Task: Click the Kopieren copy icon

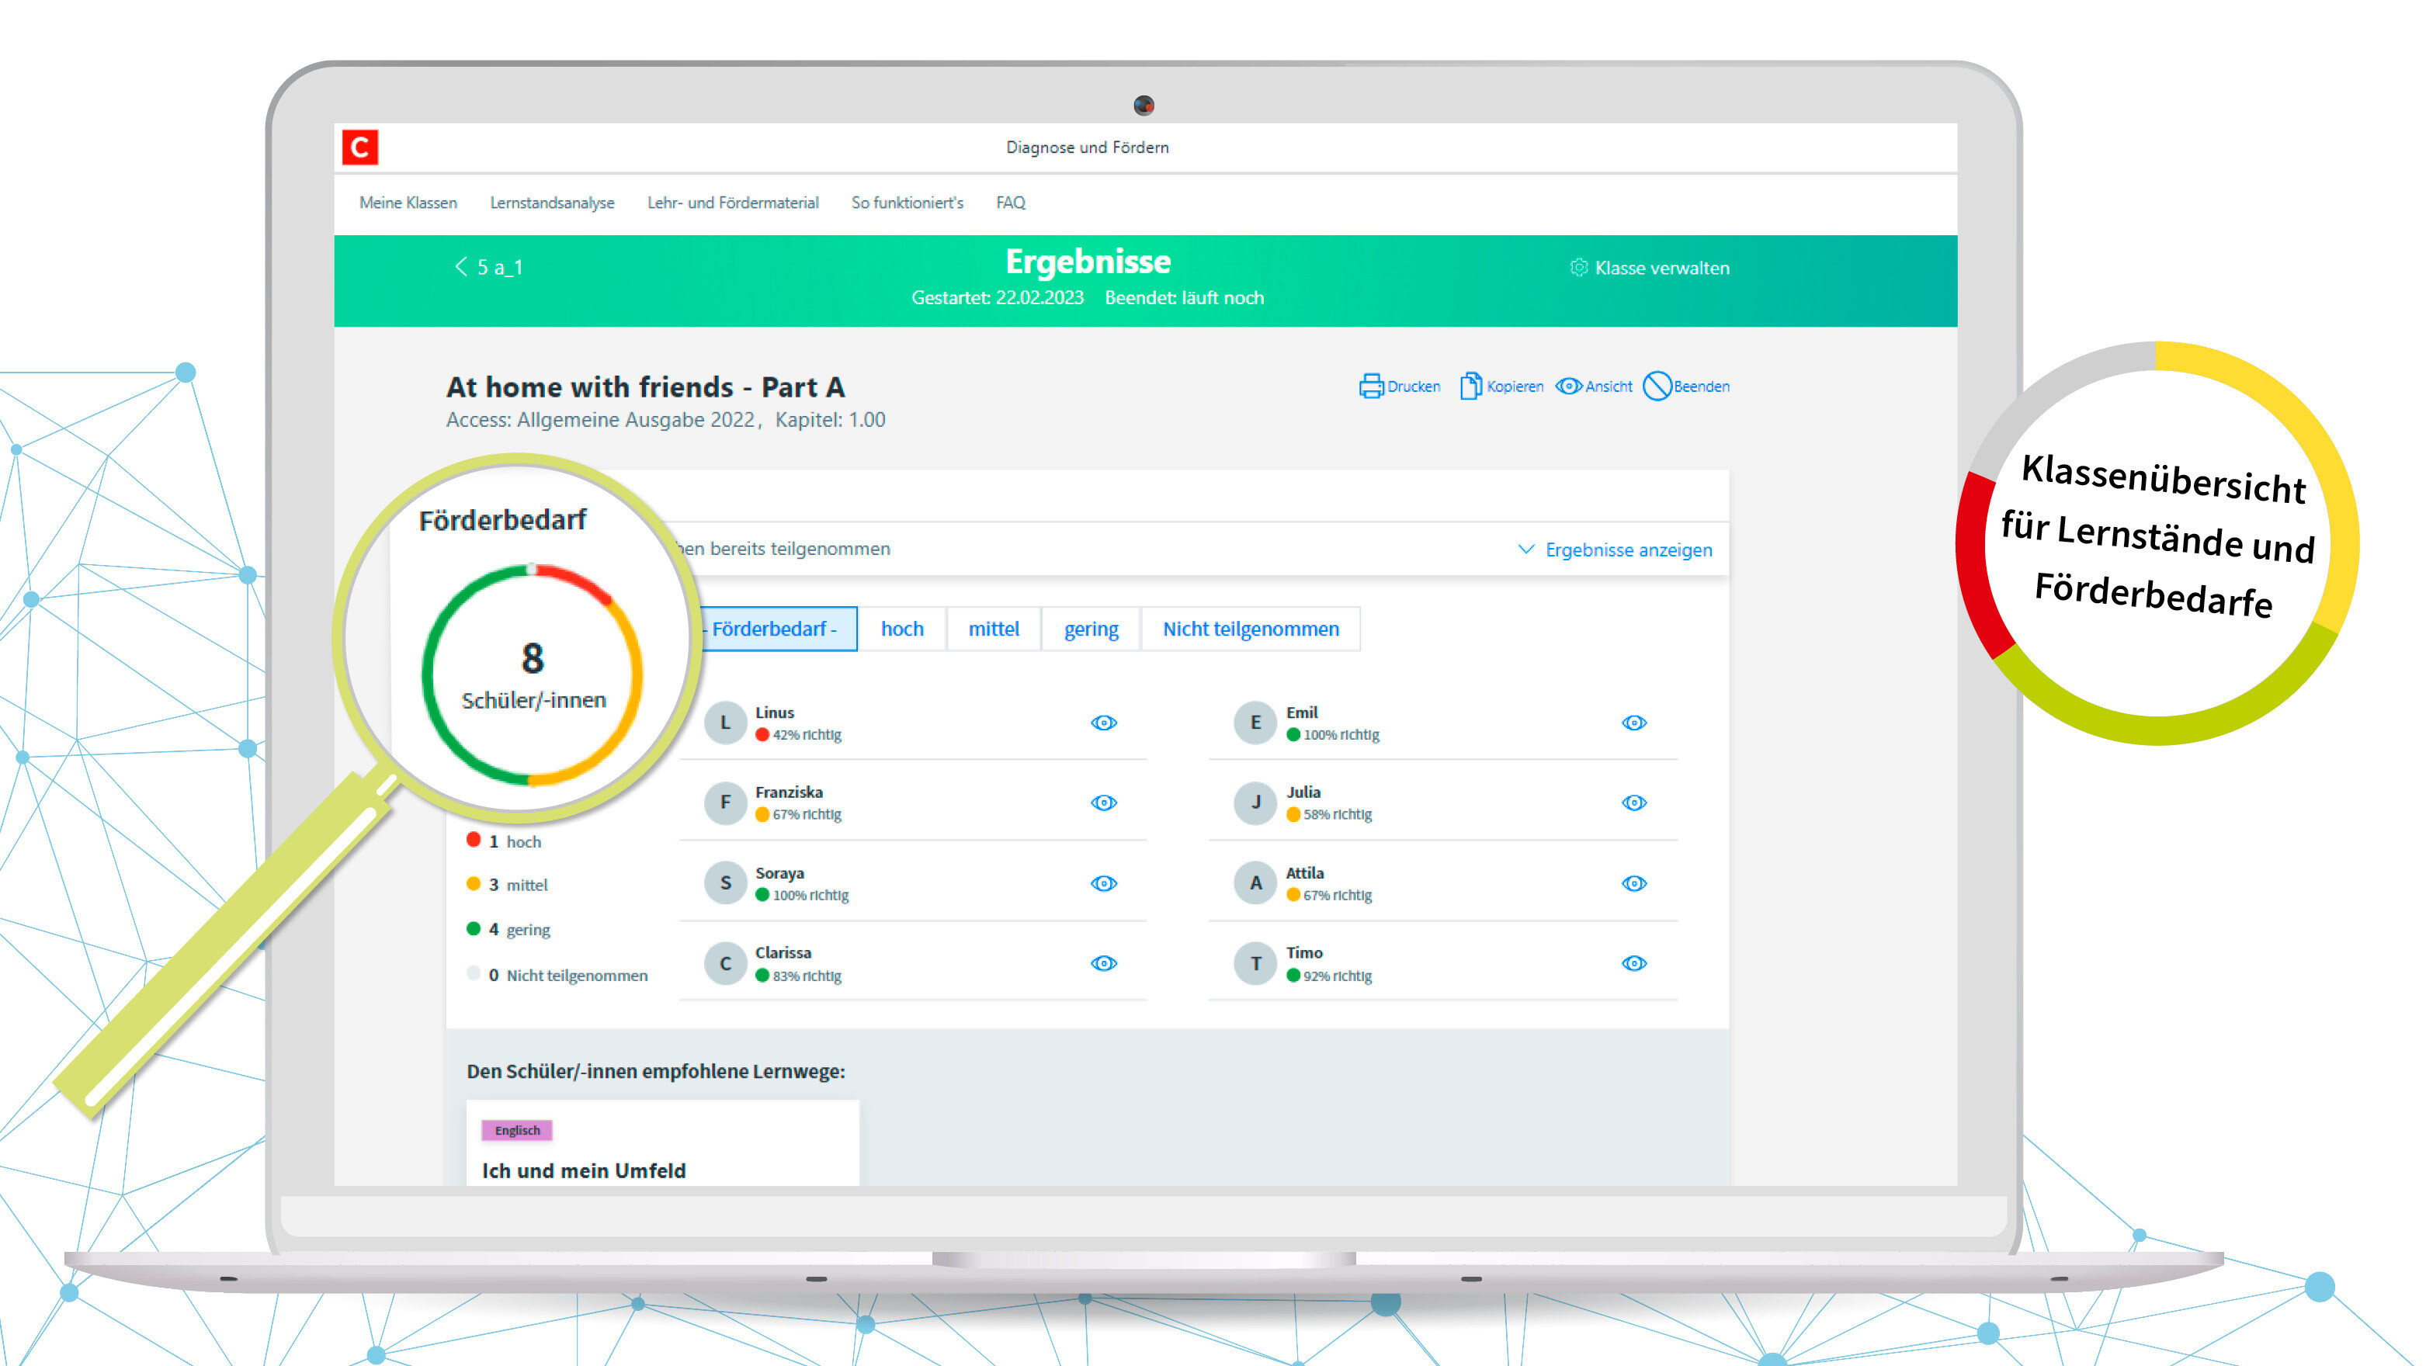Action: click(1470, 387)
